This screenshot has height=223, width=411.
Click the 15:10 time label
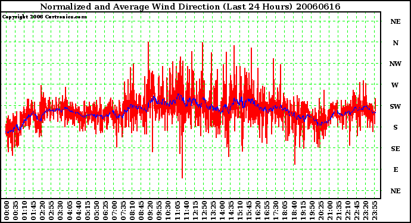pyautogui.click(x=240, y=211)
